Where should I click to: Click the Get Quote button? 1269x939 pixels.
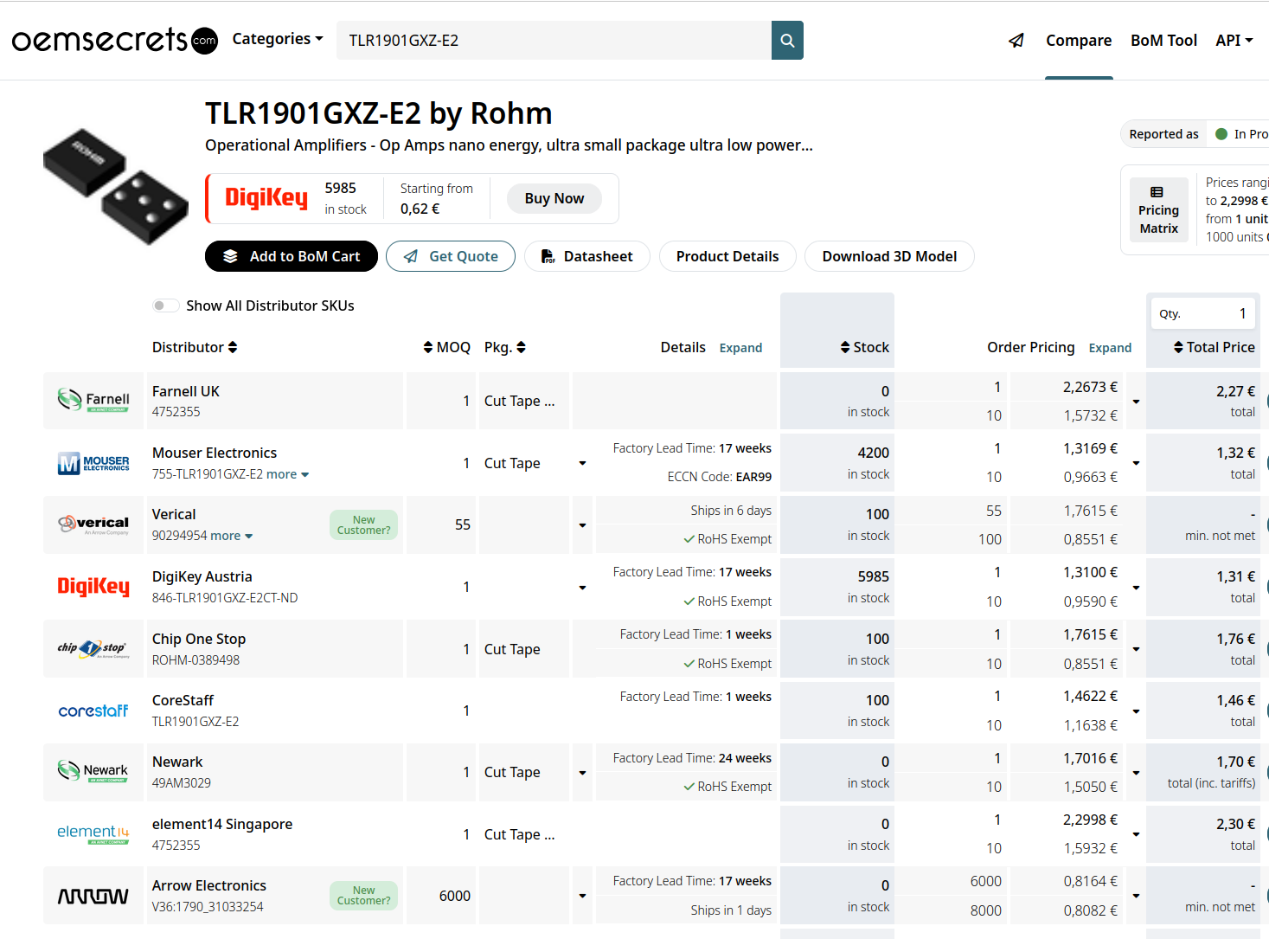click(451, 256)
